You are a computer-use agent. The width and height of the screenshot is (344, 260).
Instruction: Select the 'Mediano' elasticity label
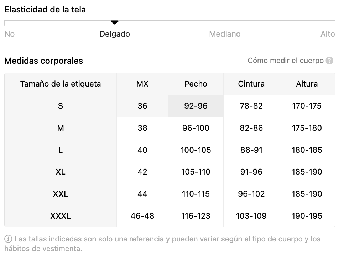[x=225, y=34]
